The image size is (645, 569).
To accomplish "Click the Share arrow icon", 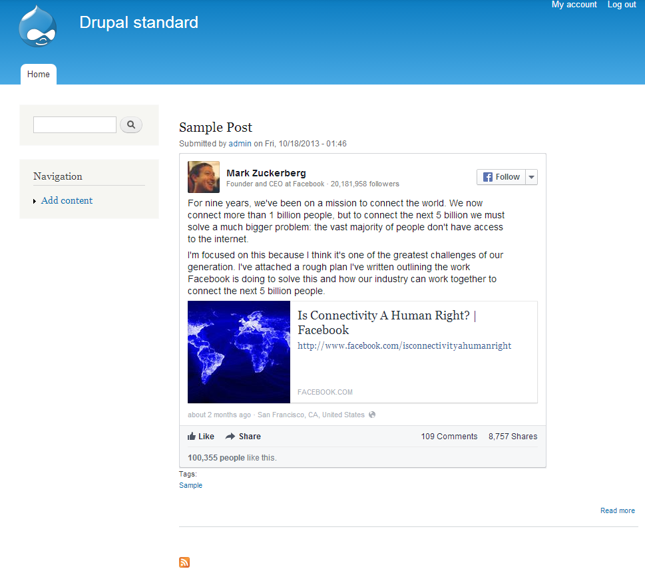I will (x=230, y=436).
